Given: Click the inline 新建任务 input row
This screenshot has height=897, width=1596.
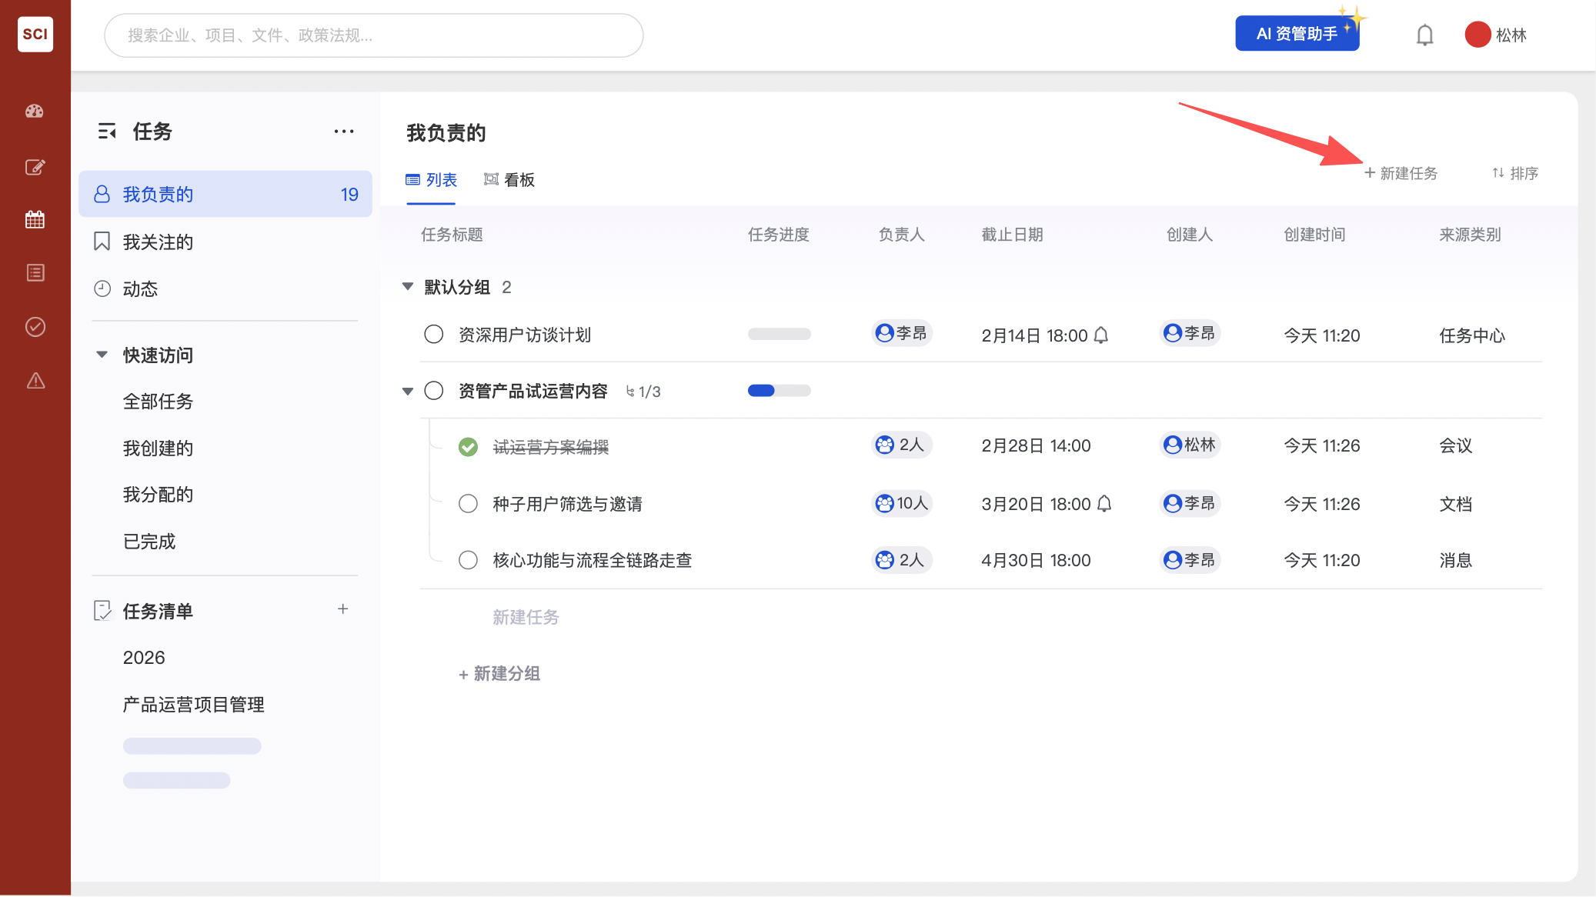Looking at the screenshot, I should click(526, 617).
